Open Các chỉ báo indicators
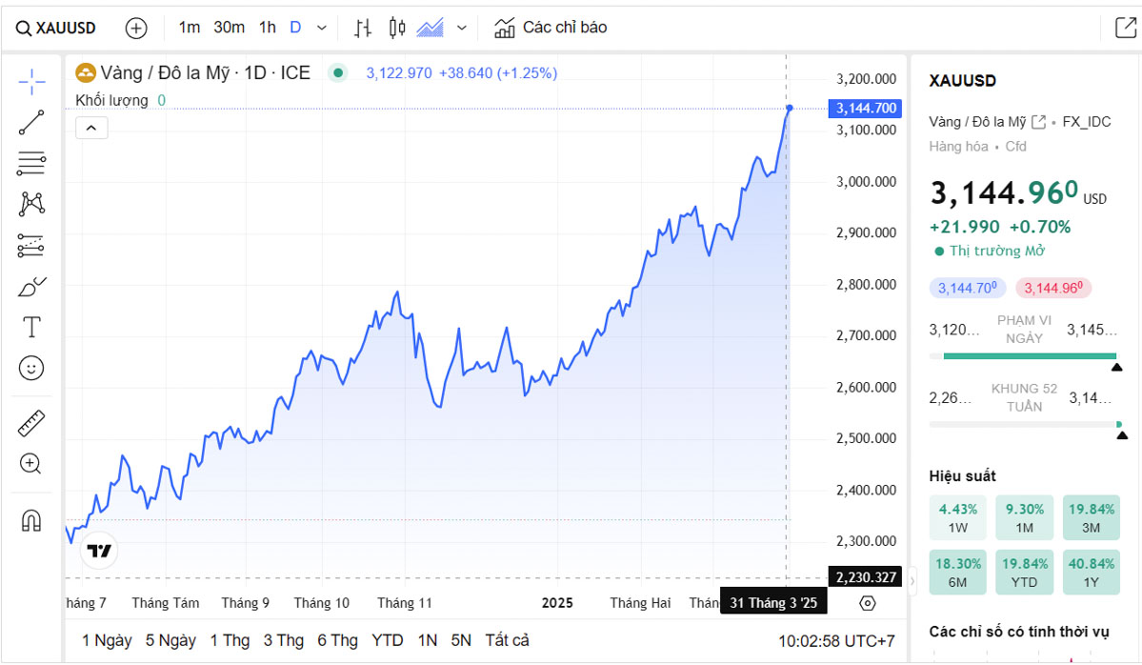 551,28
